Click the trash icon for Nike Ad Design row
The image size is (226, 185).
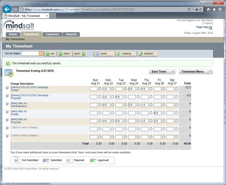pos(7,112)
